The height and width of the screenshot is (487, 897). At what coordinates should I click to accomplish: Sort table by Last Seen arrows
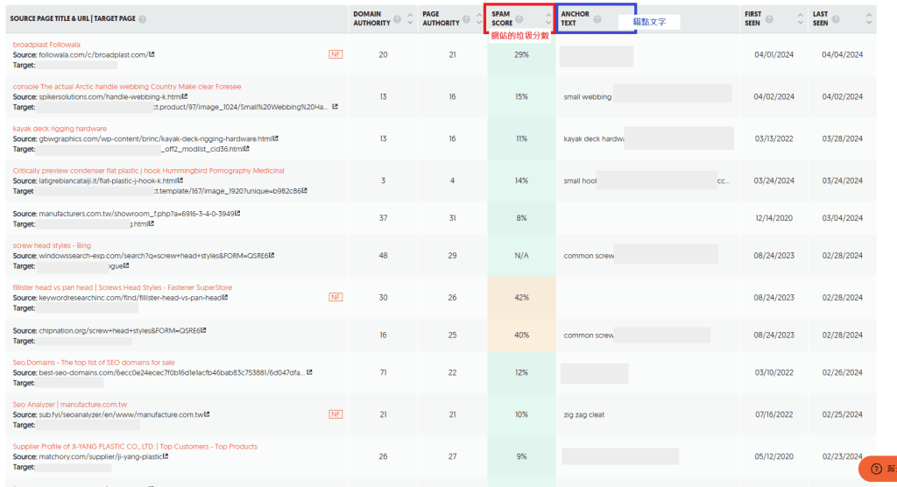(869, 19)
